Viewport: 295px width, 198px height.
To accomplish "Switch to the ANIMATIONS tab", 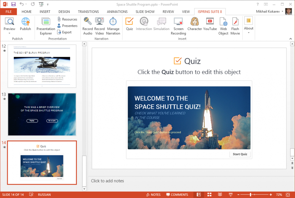I will click(x=117, y=11).
